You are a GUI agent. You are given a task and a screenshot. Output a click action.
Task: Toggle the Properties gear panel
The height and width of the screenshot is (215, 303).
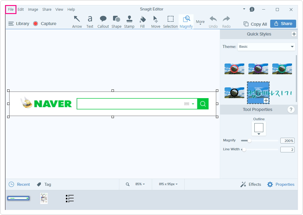pos(281,185)
